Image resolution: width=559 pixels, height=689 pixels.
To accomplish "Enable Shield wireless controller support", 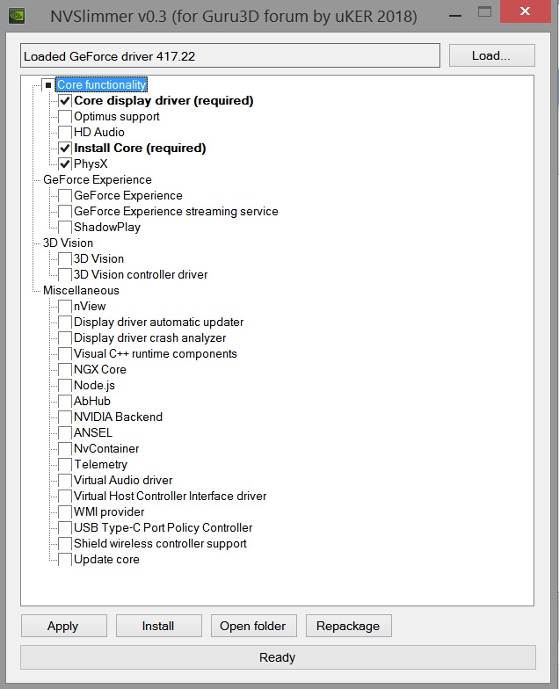I will pyautogui.click(x=65, y=543).
